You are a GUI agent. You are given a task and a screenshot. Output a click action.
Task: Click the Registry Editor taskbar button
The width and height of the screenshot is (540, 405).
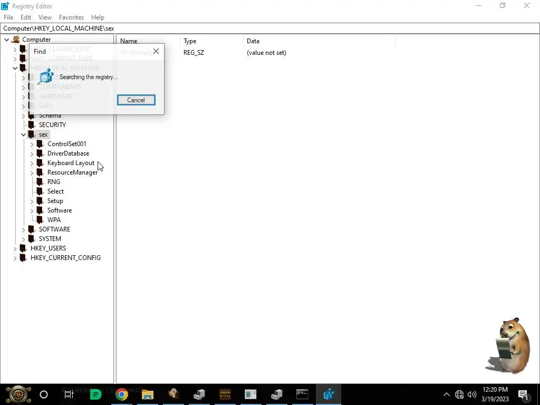[329, 394]
